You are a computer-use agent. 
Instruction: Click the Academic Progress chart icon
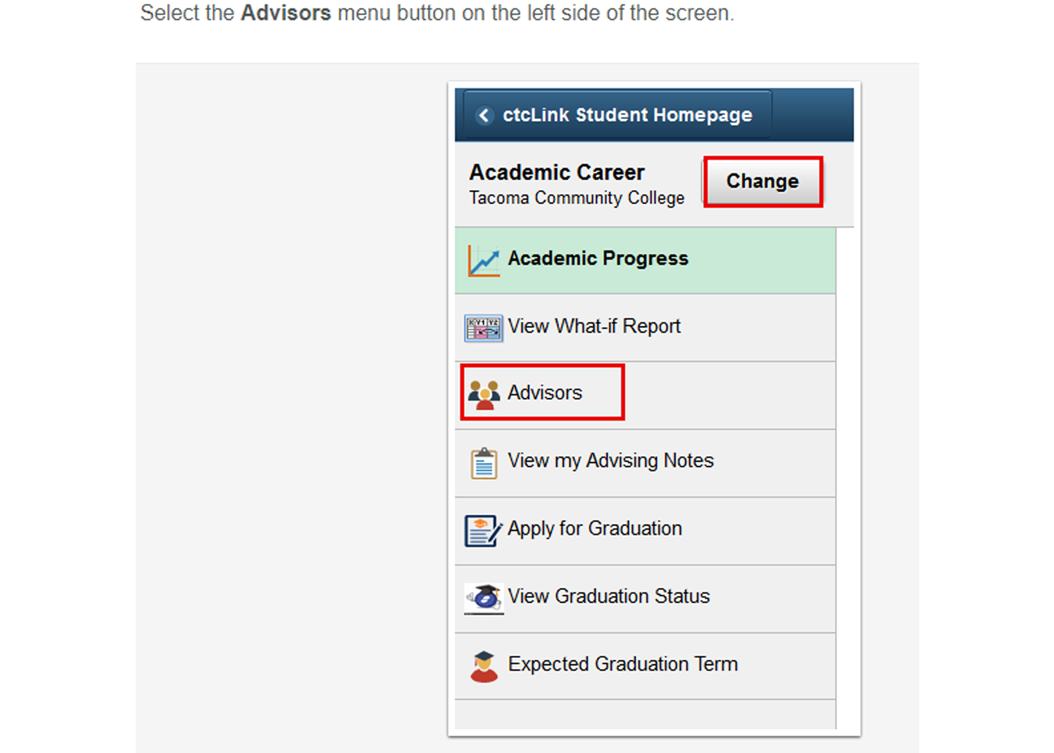pyautogui.click(x=484, y=260)
